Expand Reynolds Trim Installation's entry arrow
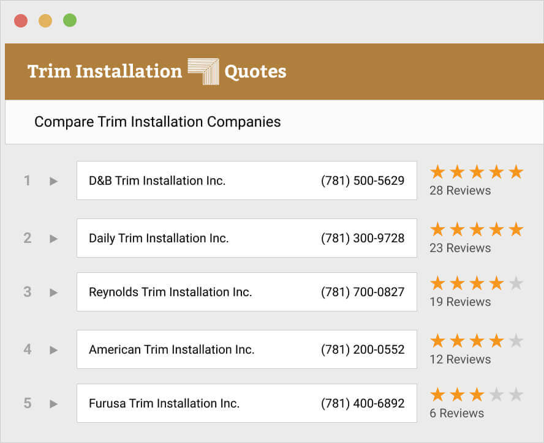 click(x=53, y=292)
